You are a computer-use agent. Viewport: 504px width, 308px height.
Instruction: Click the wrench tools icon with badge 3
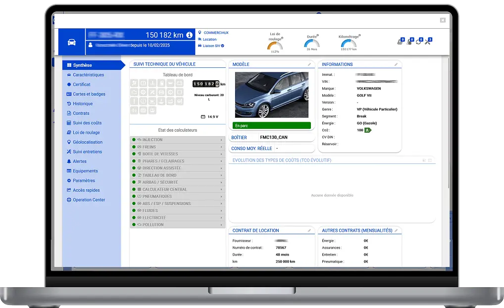pyautogui.click(x=428, y=41)
